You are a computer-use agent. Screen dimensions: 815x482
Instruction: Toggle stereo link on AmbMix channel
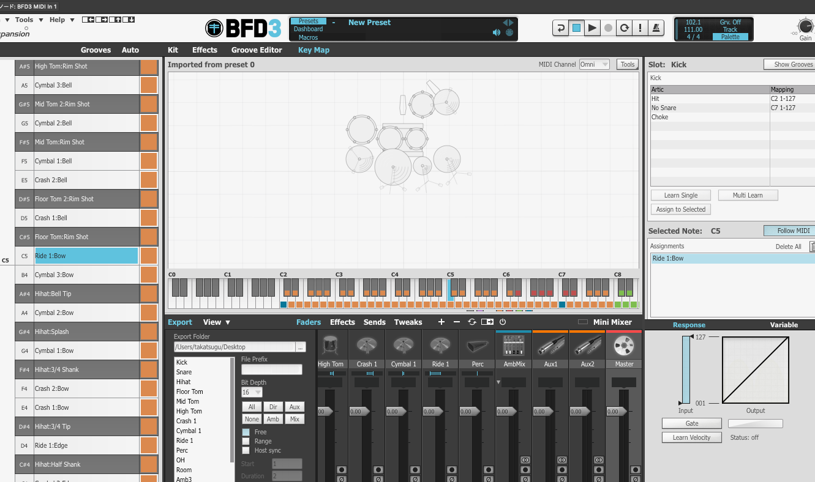(x=525, y=460)
